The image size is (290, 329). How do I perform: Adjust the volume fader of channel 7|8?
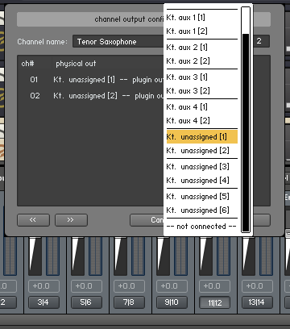pos(120,256)
